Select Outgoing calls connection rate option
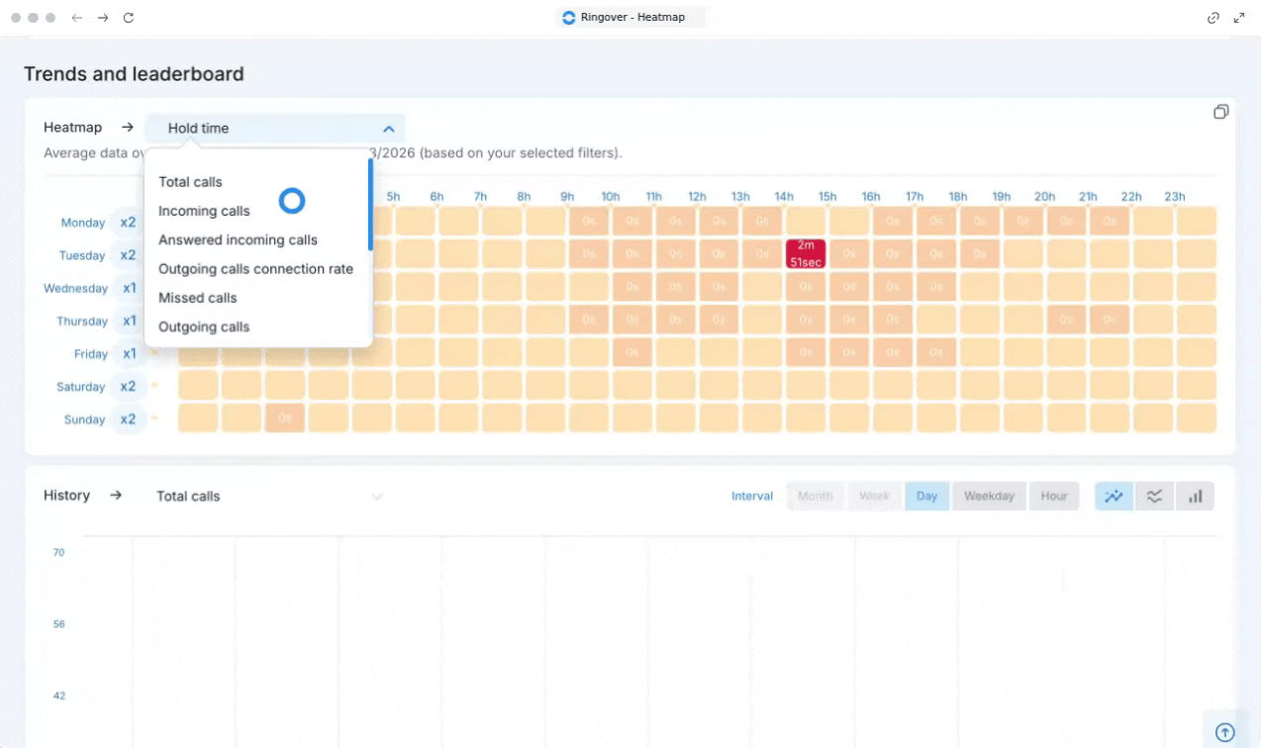This screenshot has height=748, width=1261. coord(255,269)
